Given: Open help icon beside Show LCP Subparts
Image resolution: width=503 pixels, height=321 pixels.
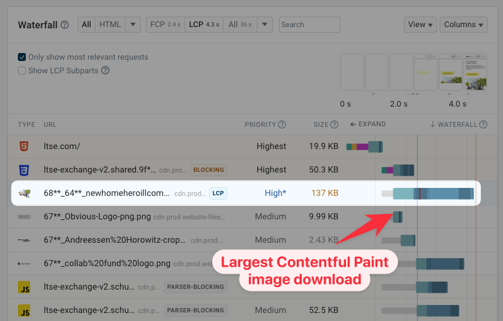Looking at the screenshot, I should point(105,70).
